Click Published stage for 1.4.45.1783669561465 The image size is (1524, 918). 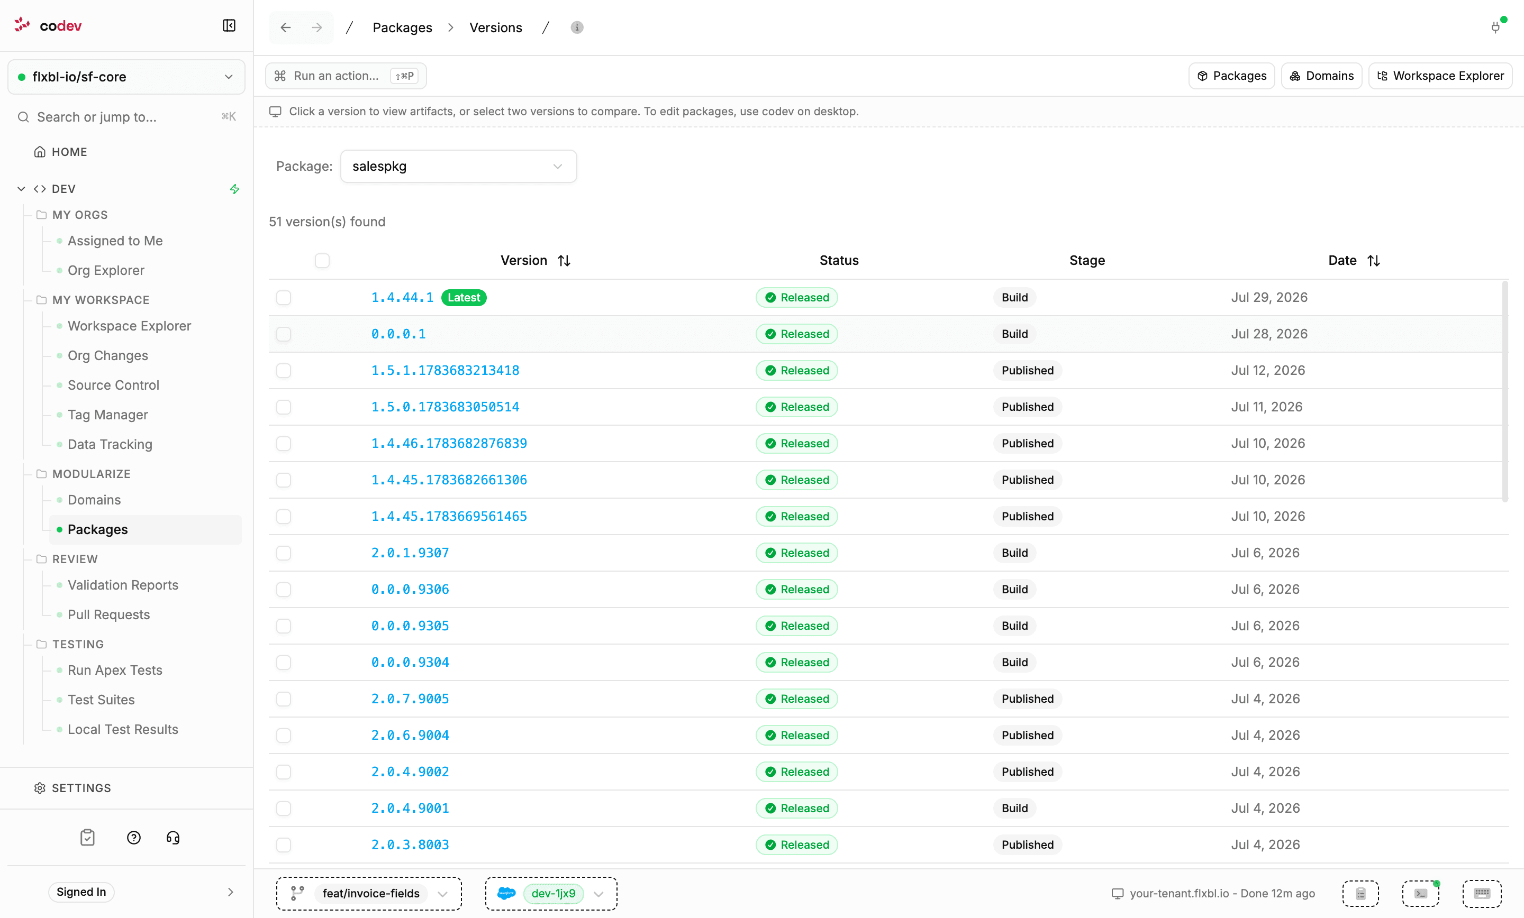1027,517
